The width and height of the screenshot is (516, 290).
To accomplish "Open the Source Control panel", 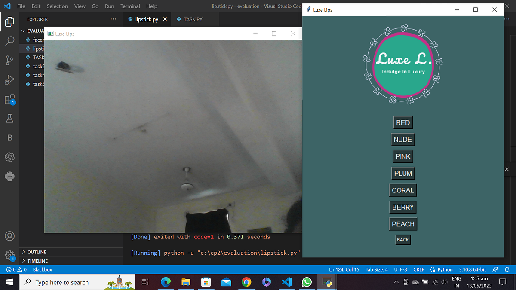I will click(x=9, y=60).
